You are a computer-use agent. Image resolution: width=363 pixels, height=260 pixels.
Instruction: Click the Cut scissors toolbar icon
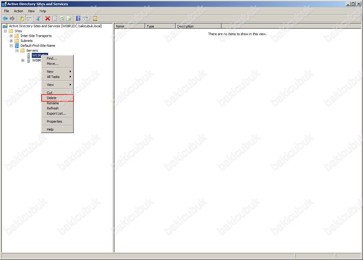[38, 18]
